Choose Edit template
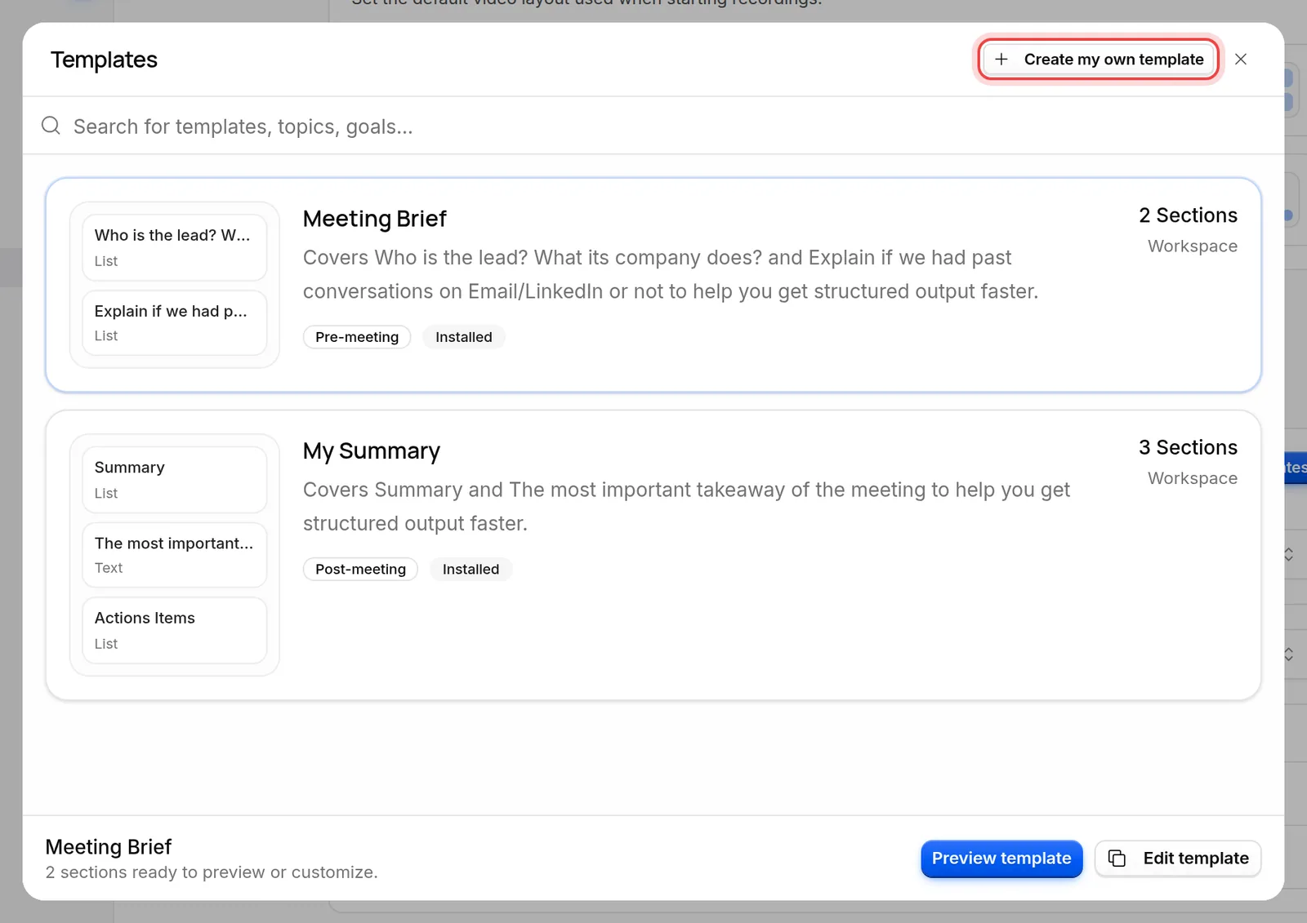The height and width of the screenshot is (923, 1307). 1178,859
